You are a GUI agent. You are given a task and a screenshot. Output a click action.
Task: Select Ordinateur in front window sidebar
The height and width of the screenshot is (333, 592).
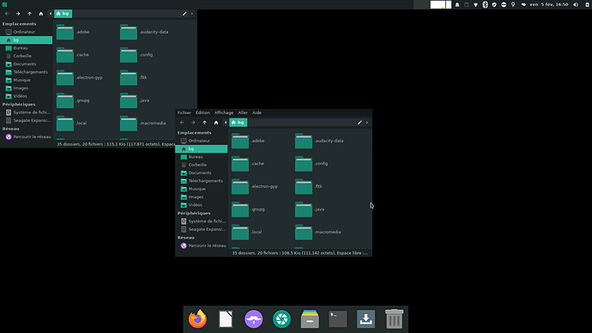[x=202, y=141]
